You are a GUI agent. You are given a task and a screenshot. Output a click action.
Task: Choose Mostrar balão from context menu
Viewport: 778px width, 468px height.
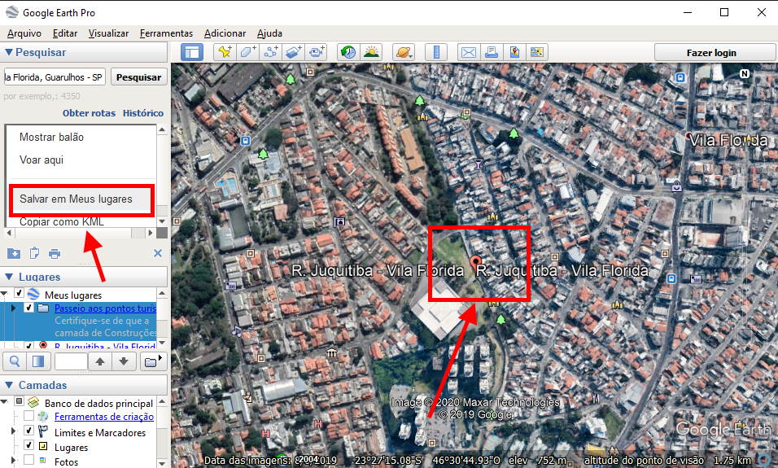[x=51, y=137]
